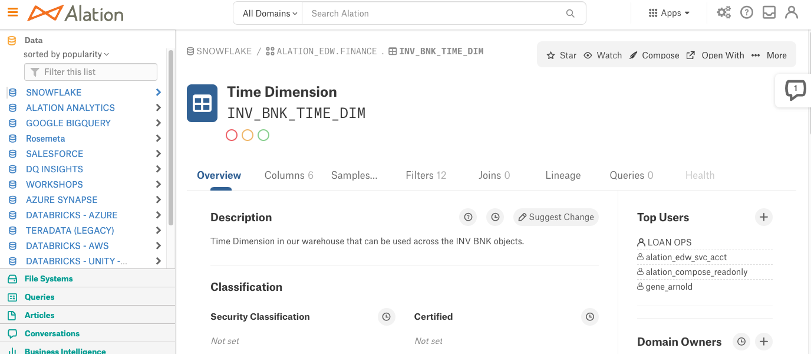Open the Apps dropdown menu

[x=669, y=13]
